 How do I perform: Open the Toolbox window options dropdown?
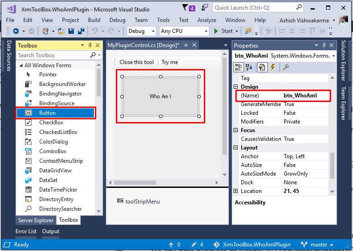click(x=83, y=45)
